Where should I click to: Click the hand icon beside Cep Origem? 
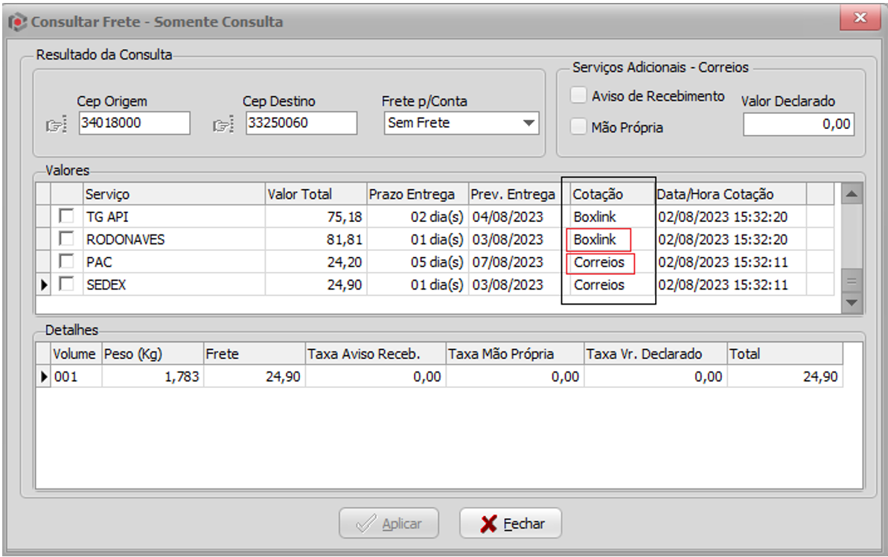[x=56, y=125]
